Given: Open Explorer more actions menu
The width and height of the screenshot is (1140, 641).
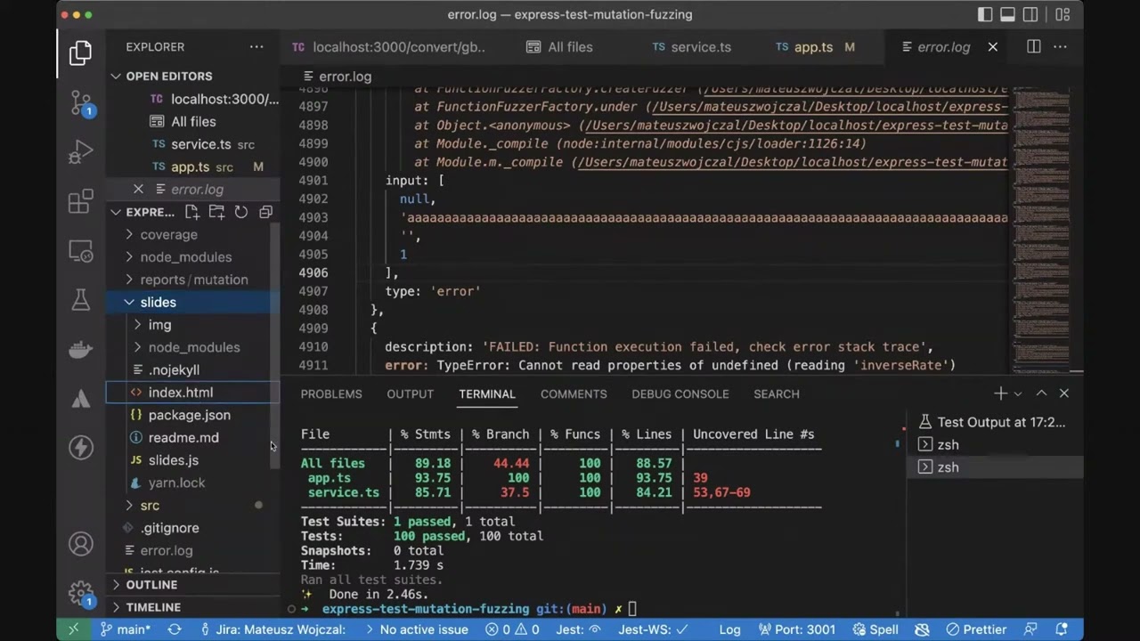Looking at the screenshot, I should click(256, 47).
